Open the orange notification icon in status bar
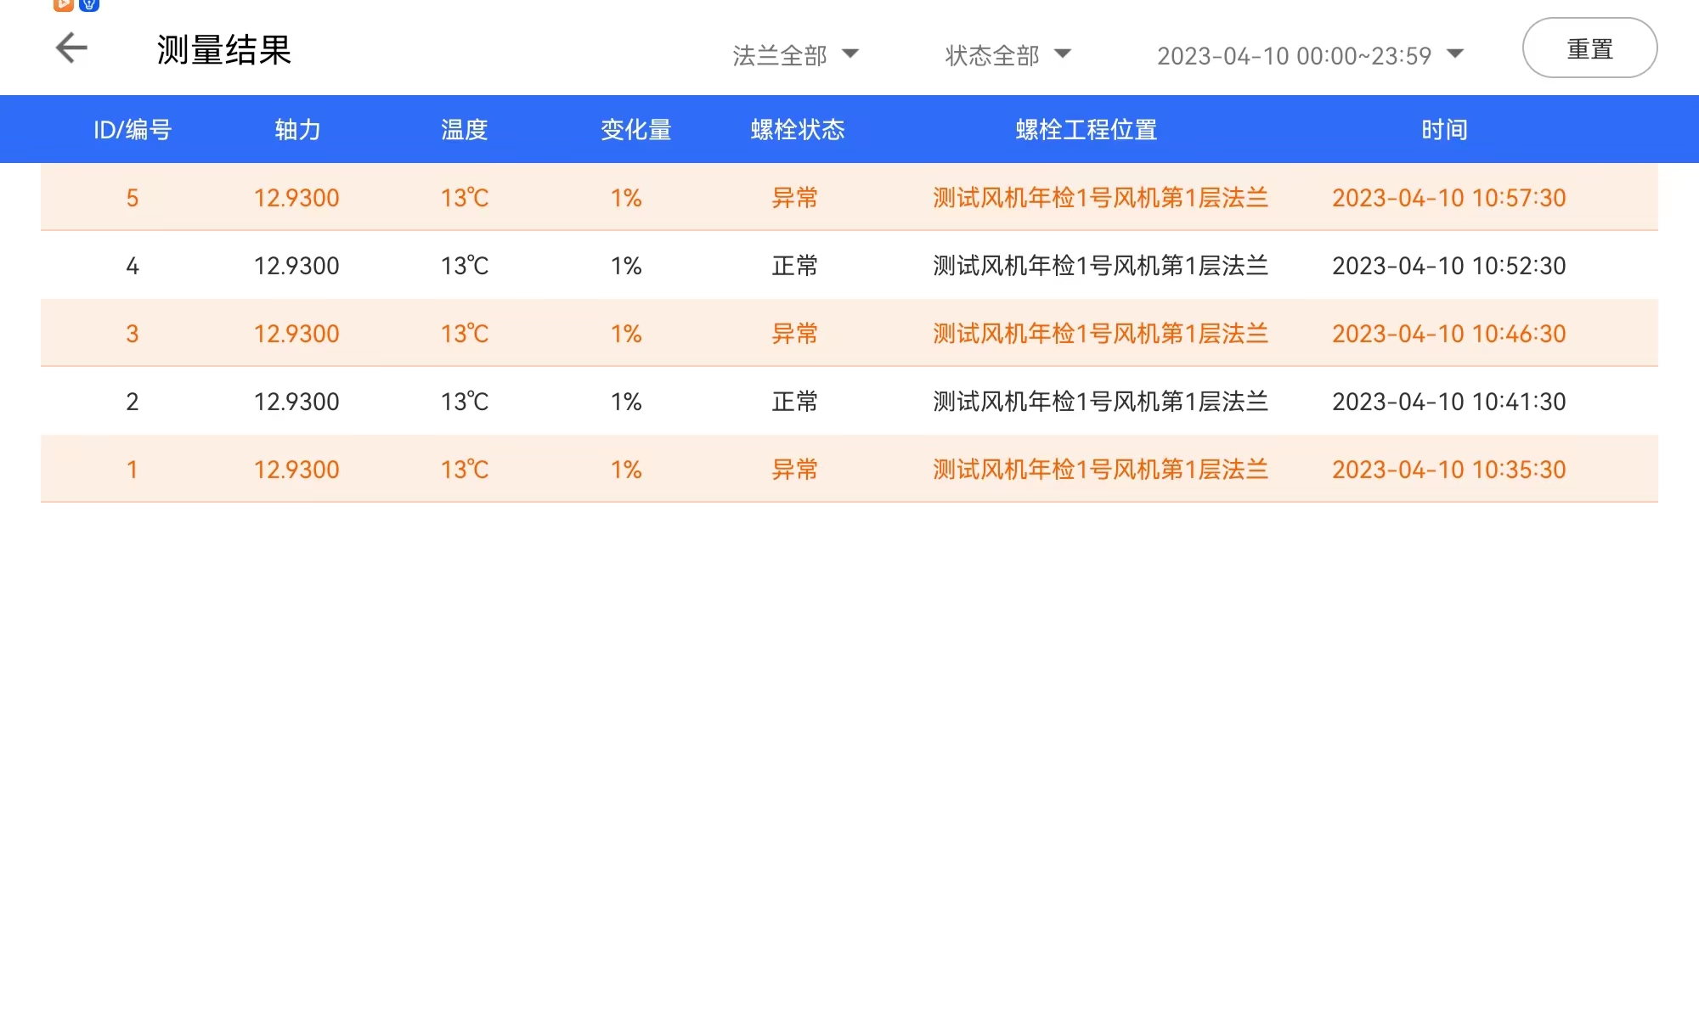This screenshot has width=1699, height=1019. tap(63, 5)
